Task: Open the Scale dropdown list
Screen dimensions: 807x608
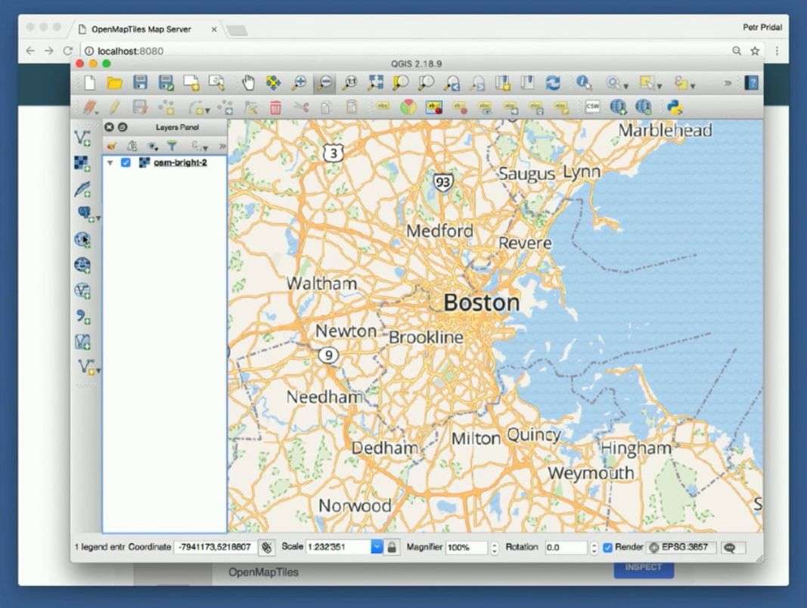Action: click(x=377, y=548)
